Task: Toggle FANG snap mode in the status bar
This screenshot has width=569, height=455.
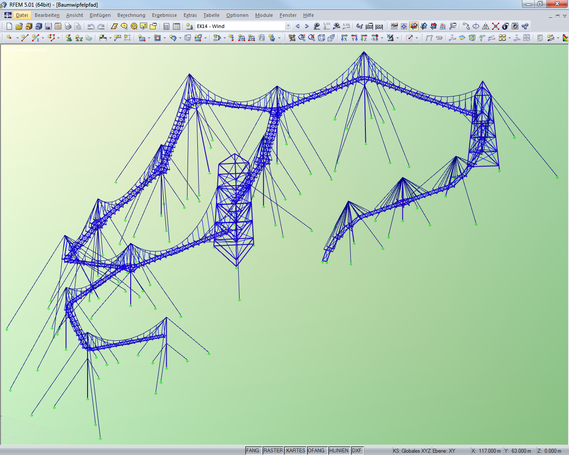Action: (x=253, y=450)
